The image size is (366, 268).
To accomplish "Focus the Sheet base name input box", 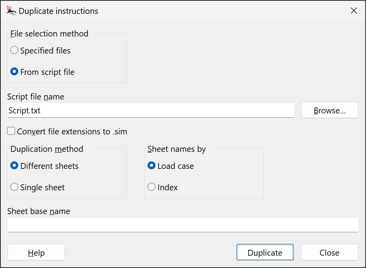I will (x=182, y=225).
